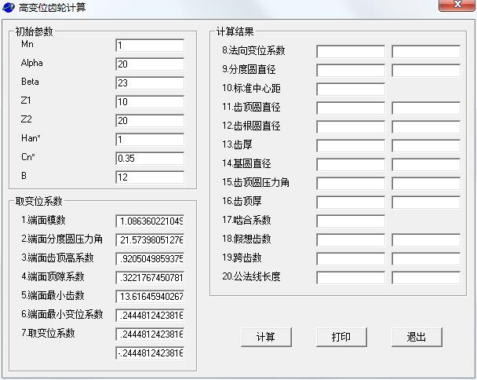This screenshot has height=380, width=477.
Task: Click second 19.跨齿数 result field
Action: (426, 259)
